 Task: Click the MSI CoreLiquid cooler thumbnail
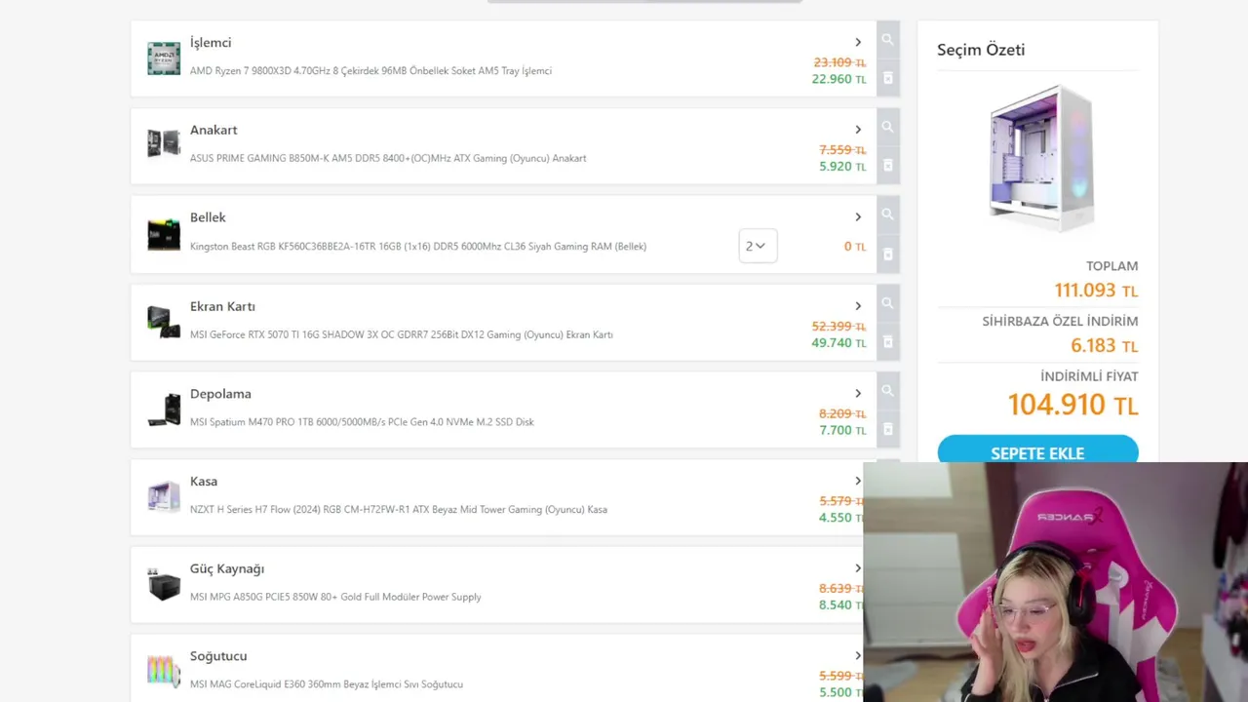[x=164, y=671]
